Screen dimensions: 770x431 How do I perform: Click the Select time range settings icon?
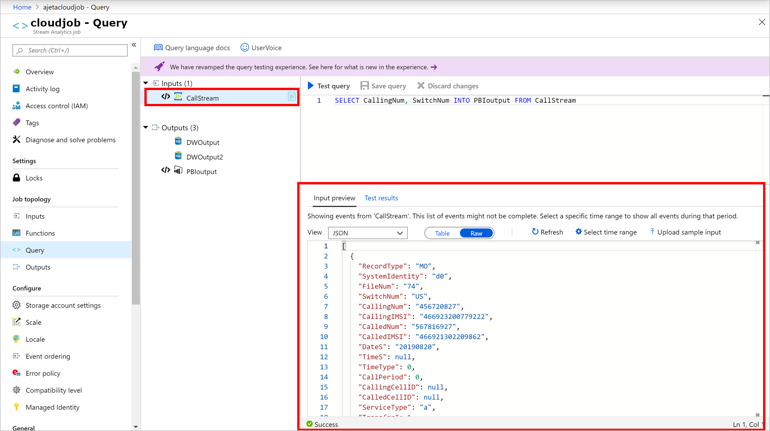(x=578, y=232)
